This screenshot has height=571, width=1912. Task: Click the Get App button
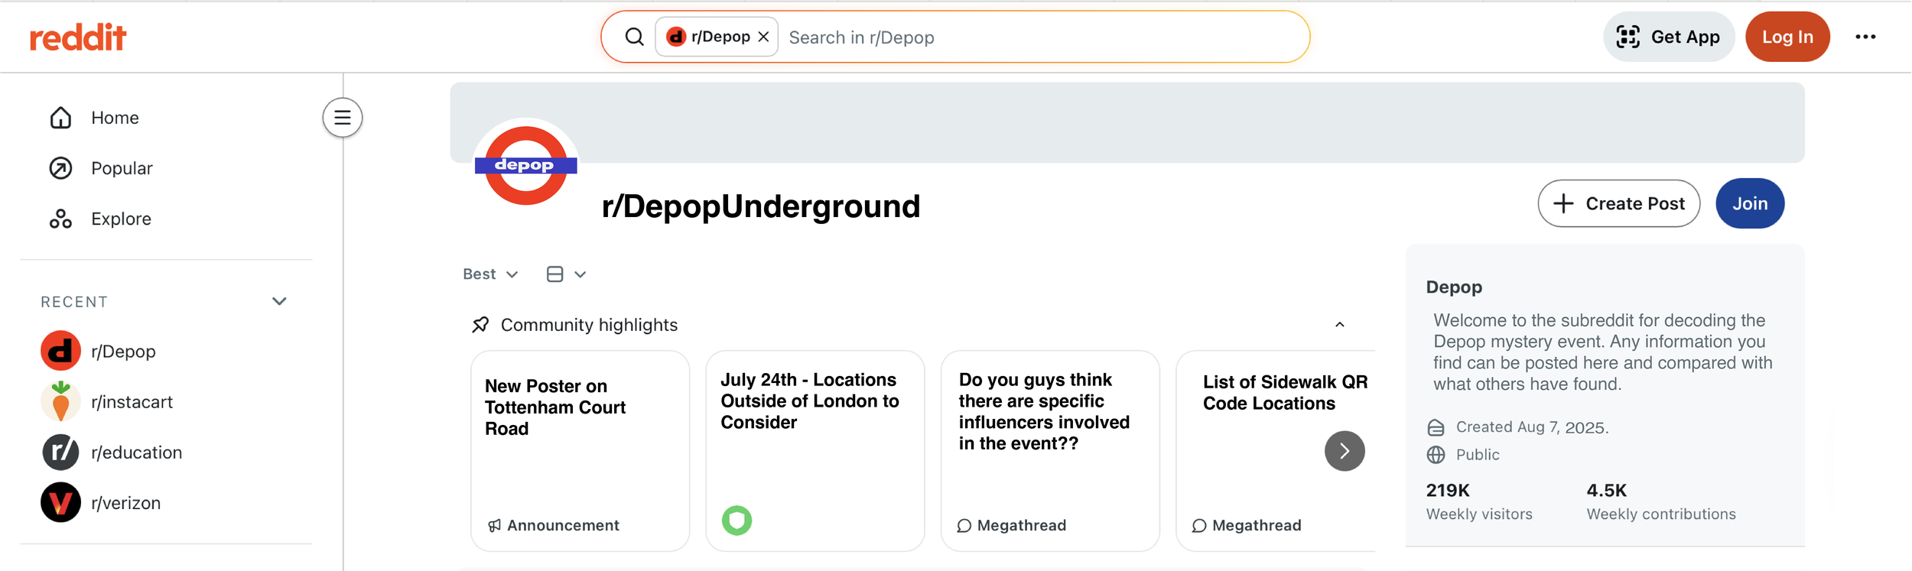1668,37
